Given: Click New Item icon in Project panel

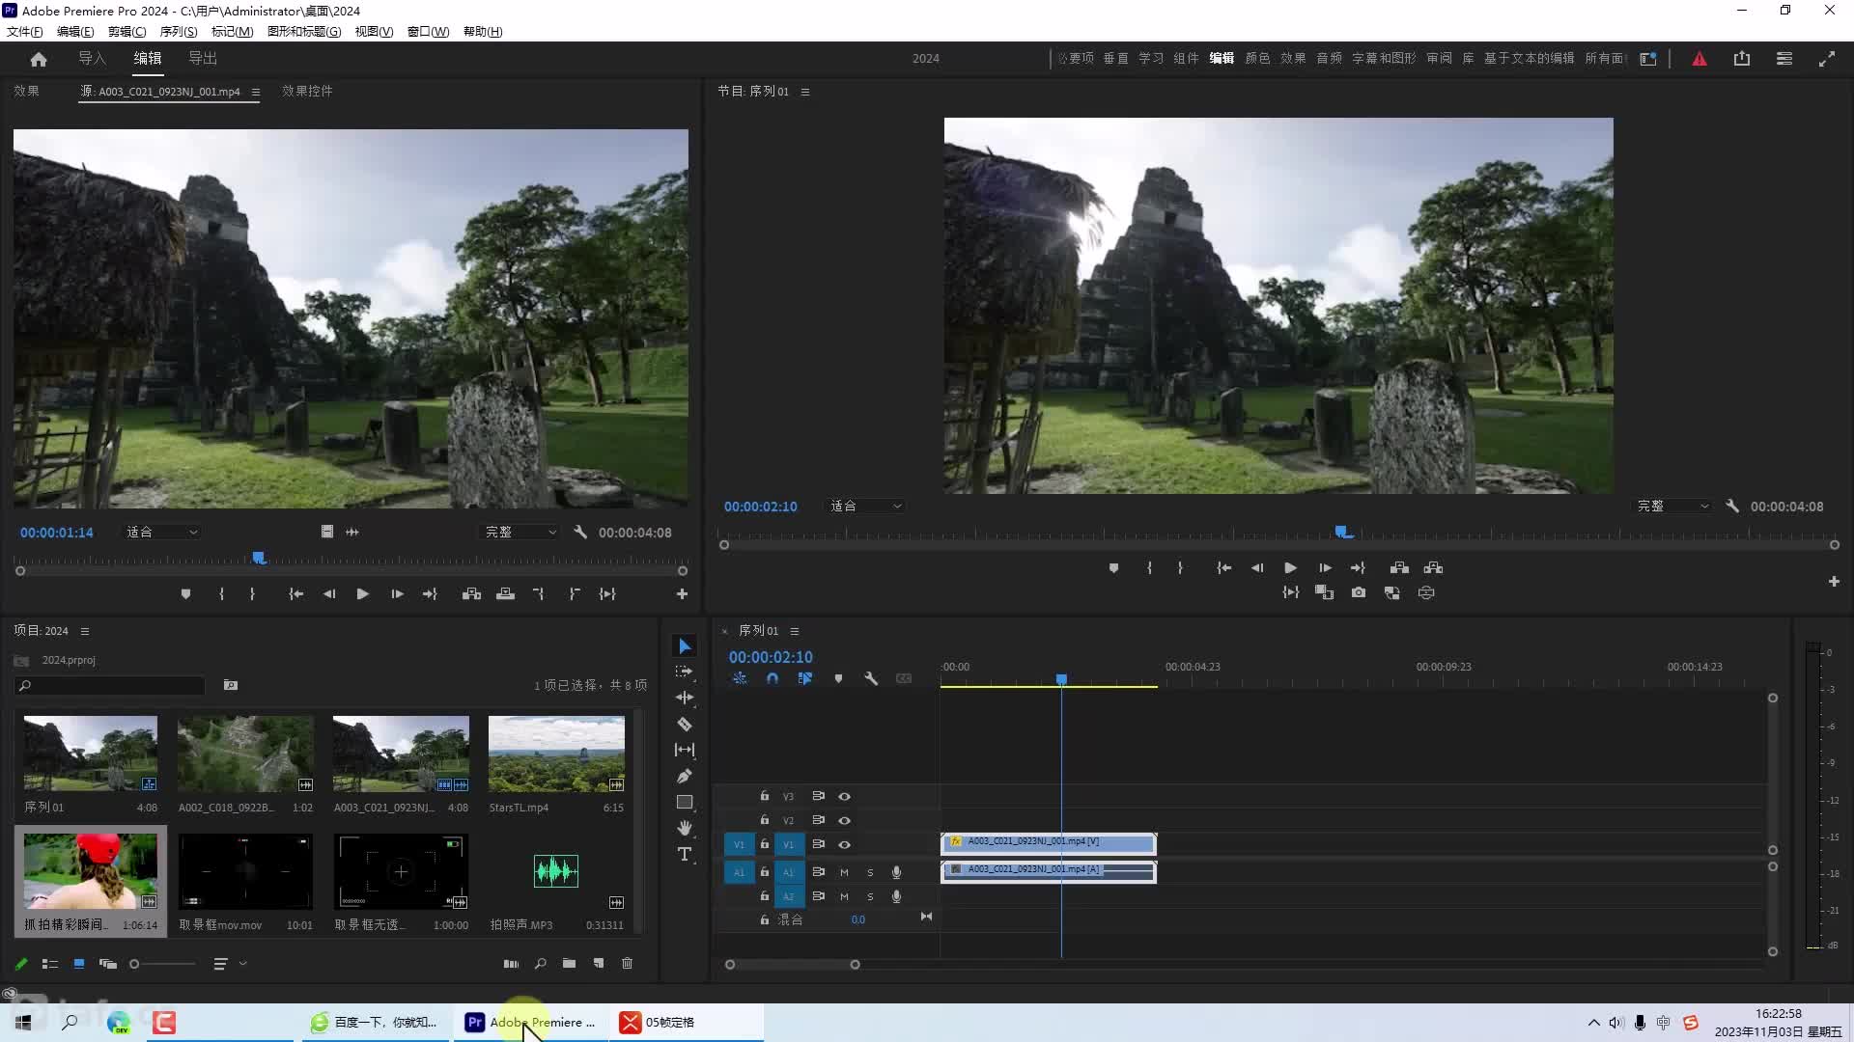Looking at the screenshot, I should point(598,963).
